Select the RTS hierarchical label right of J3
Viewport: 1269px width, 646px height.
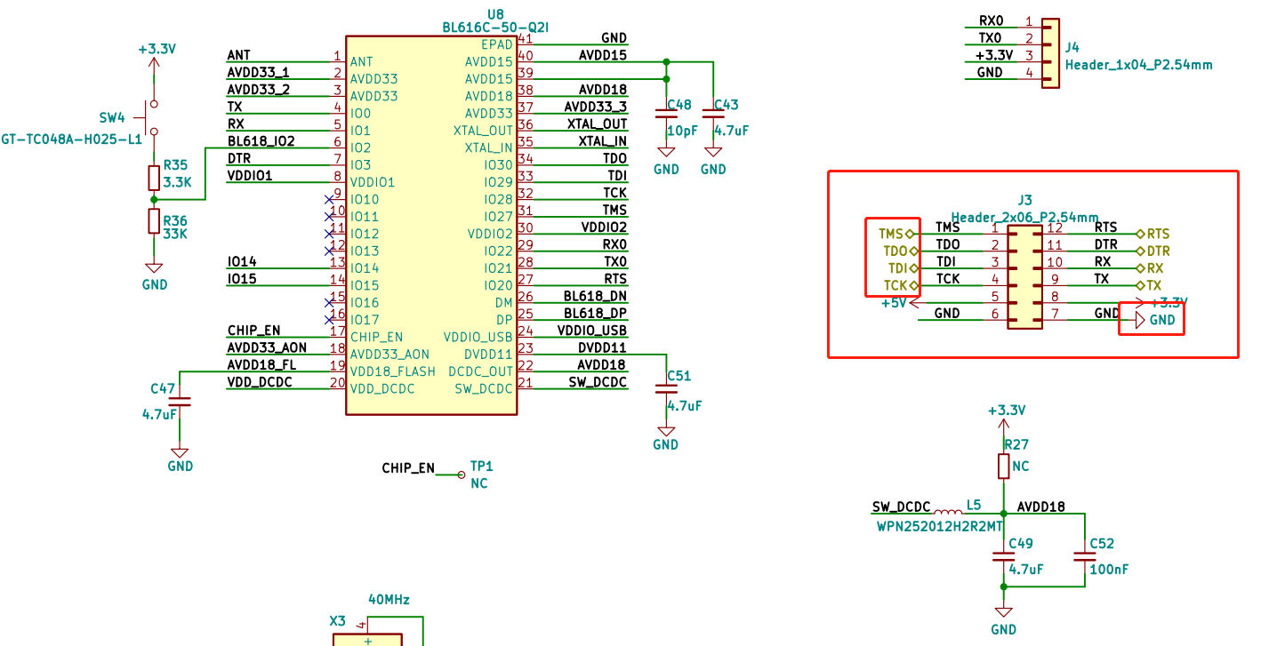(x=1154, y=234)
